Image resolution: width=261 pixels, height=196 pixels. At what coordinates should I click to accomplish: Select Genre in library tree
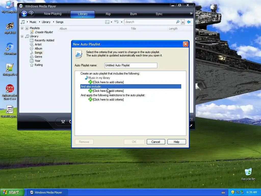click(38, 57)
